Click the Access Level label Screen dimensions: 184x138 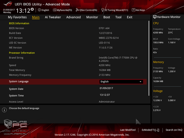click(x=16, y=102)
